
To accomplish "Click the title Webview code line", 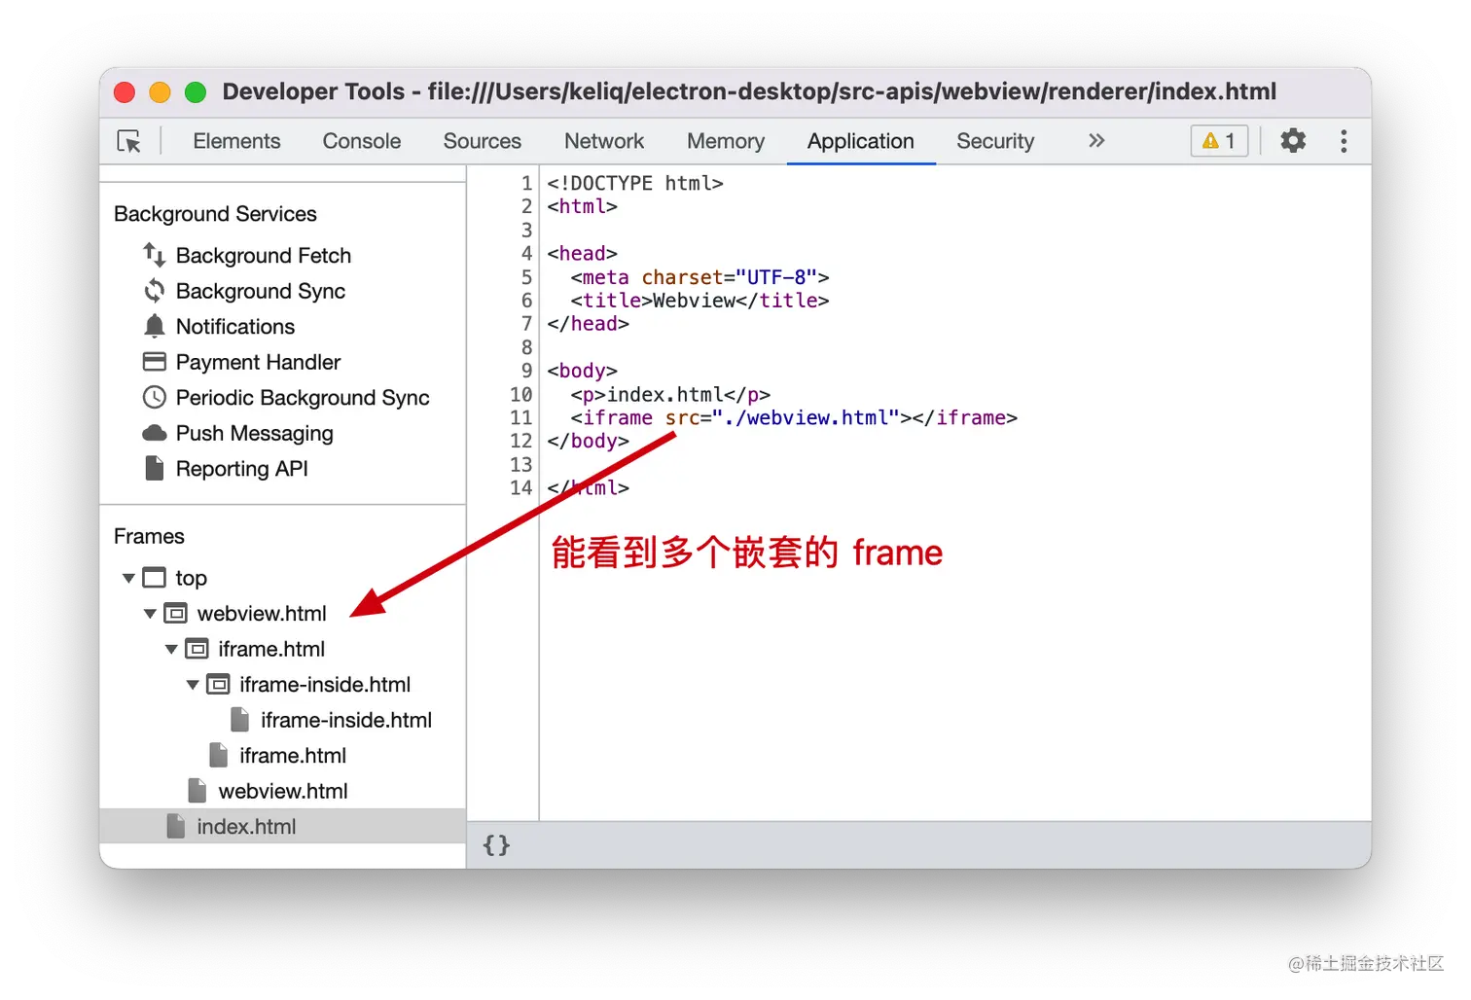I will click(700, 301).
